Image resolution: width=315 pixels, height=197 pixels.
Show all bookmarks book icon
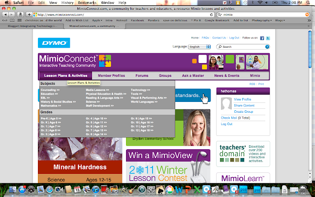tap(12, 20)
